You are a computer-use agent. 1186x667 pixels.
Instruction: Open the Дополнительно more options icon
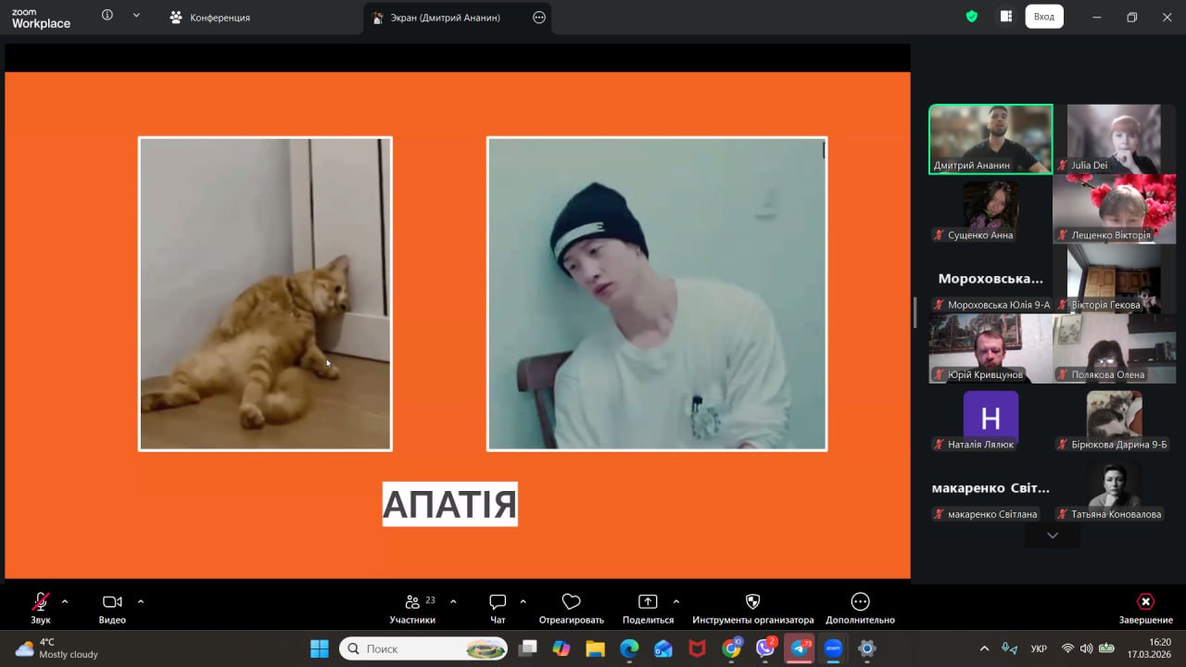pyautogui.click(x=860, y=603)
